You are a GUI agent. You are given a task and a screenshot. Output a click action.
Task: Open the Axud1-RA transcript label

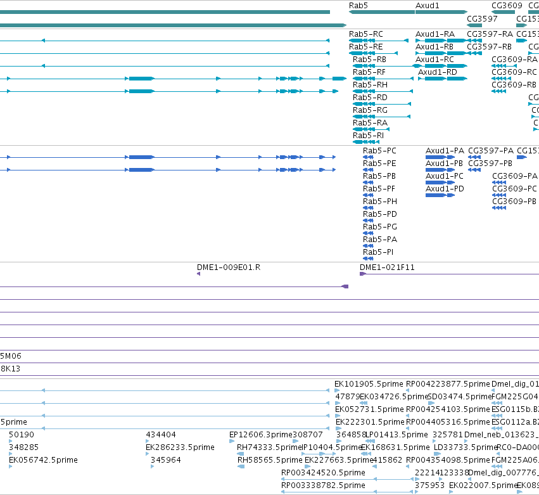(x=435, y=34)
